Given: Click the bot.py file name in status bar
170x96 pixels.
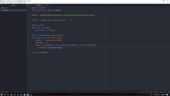Looking at the screenshot, I should (2, 92).
